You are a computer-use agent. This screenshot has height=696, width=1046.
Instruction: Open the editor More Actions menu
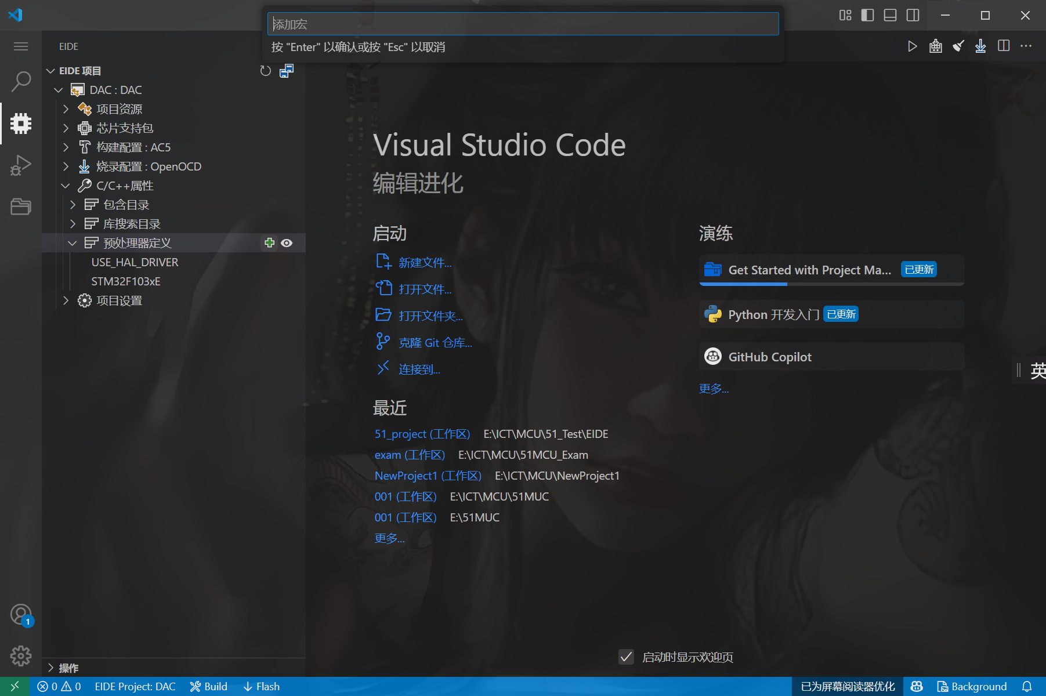pos(1026,46)
